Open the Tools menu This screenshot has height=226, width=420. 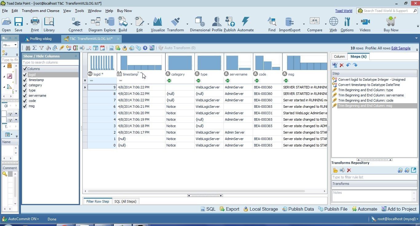pyautogui.click(x=79, y=10)
